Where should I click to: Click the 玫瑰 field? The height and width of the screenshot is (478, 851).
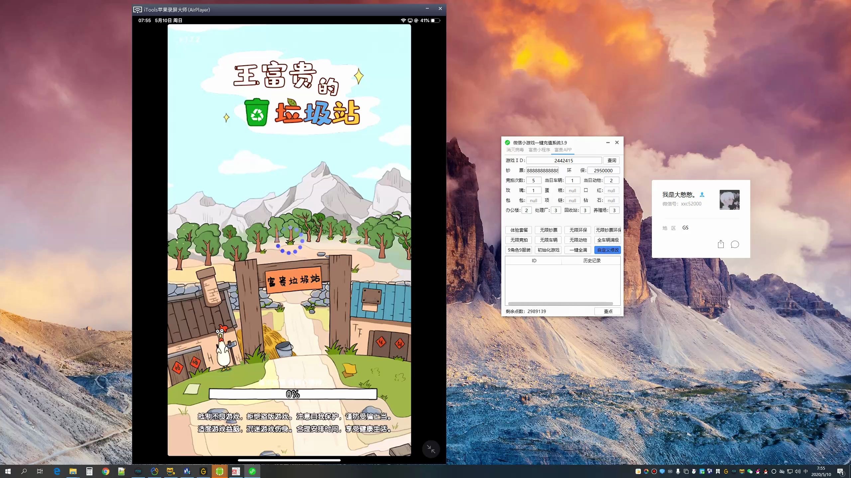pyautogui.click(x=534, y=191)
